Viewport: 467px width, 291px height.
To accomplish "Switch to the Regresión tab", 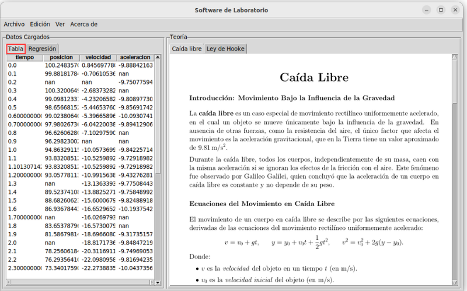I will click(42, 49).
